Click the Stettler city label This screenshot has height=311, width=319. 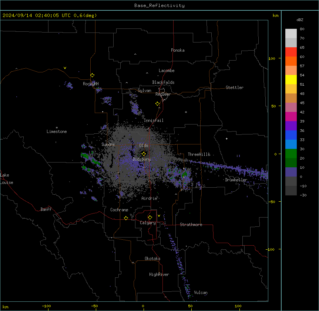235,88
